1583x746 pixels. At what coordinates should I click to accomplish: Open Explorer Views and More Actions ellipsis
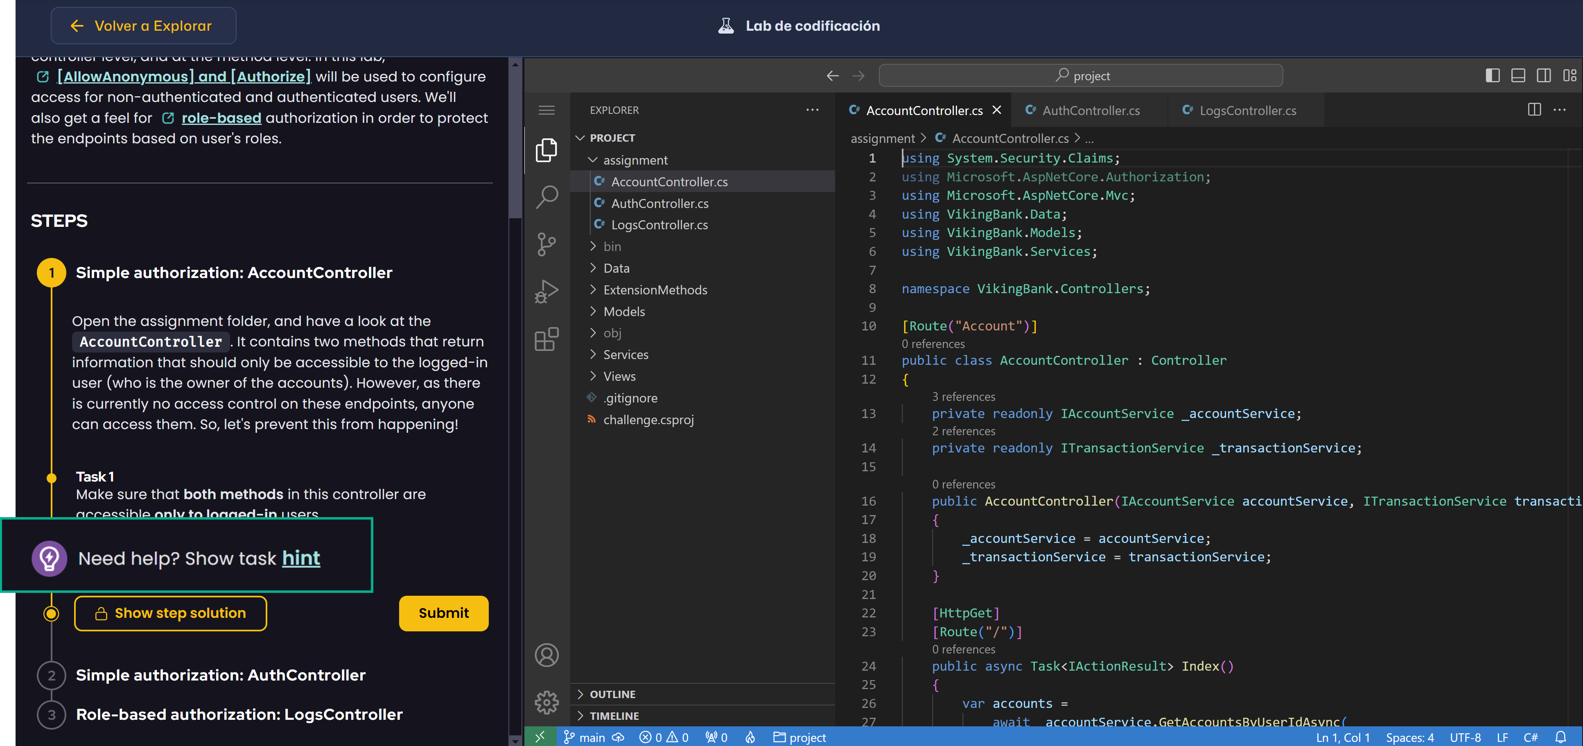(812, 110)
